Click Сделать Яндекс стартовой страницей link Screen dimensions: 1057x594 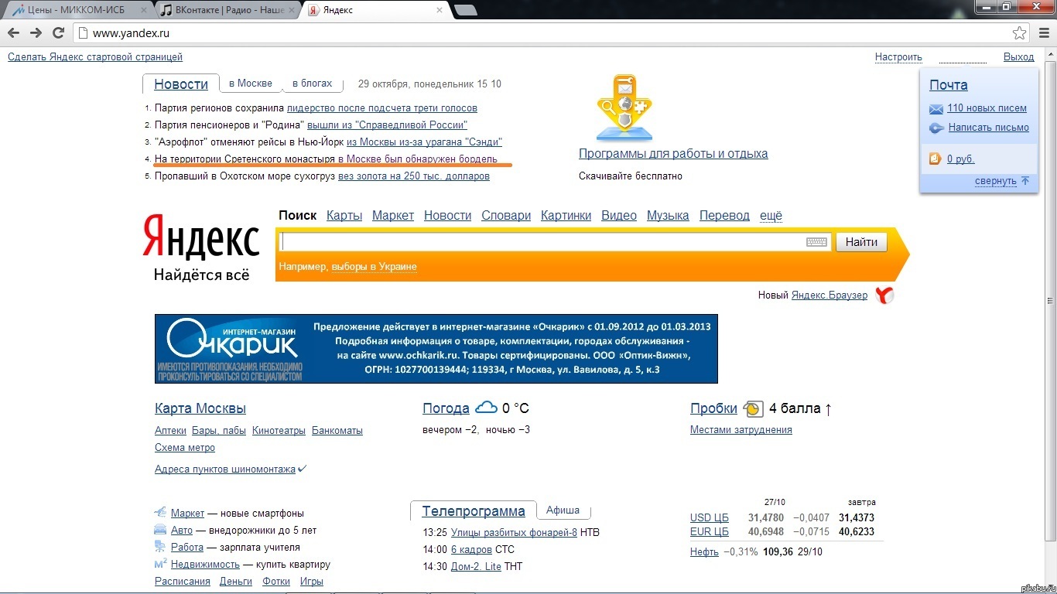tap(95, 57)
